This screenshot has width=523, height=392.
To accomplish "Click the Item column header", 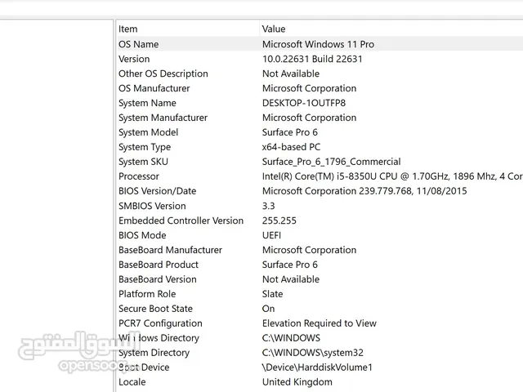I will point(128,29).
